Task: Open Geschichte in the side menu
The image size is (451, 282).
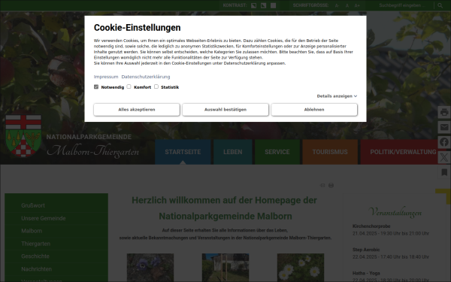Action: click(x=35, y=256)
